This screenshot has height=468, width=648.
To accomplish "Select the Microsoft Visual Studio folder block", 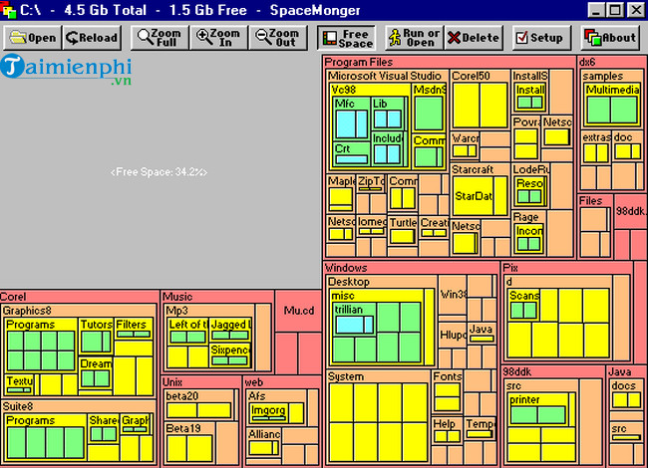I will click(385, 76).
